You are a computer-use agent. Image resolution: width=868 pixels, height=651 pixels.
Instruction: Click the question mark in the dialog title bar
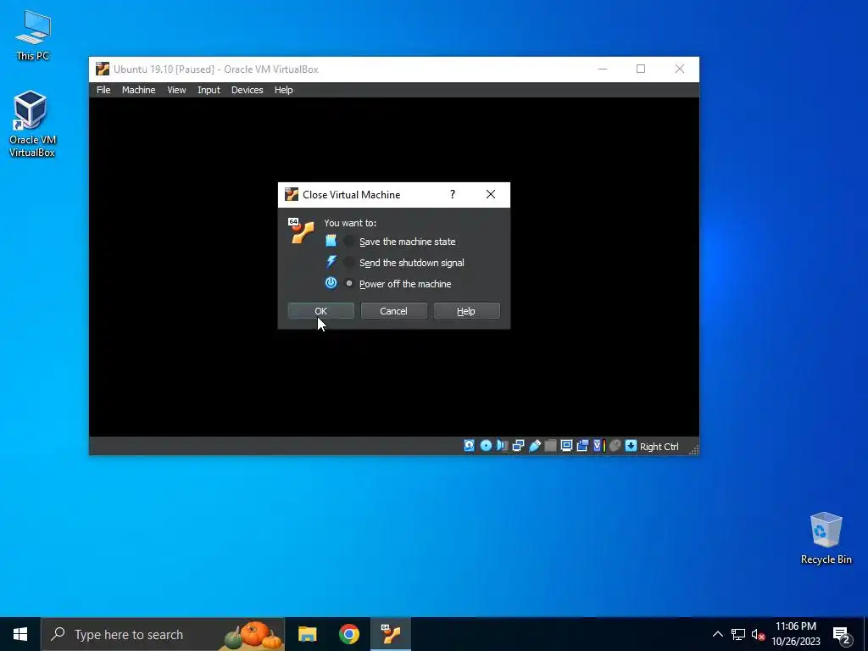pyautogui.click(x=453, y=194)
